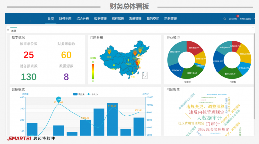Click the search magnifier icon
This screenshot has height=144, width=259.
(x=225, y=19)
